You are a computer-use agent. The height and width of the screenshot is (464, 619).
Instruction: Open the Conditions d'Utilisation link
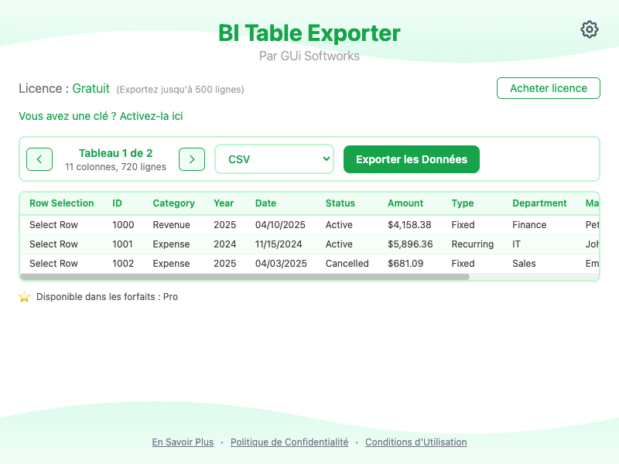point(416,442)
